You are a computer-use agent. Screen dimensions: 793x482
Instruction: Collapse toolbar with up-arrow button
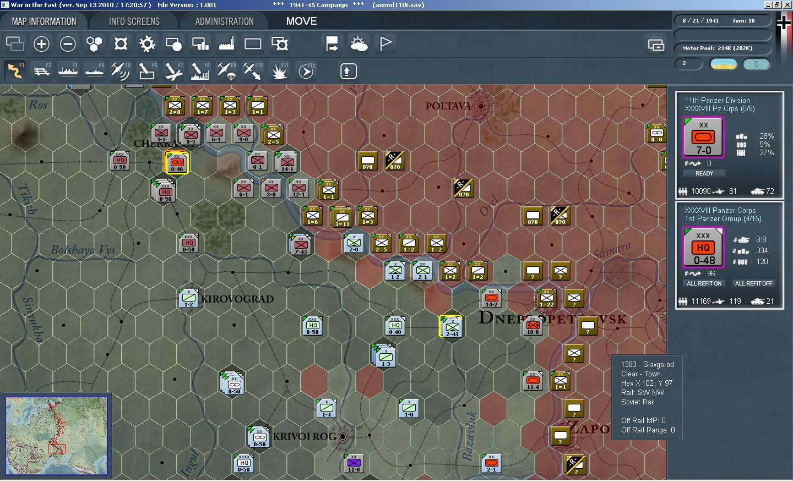348,71
